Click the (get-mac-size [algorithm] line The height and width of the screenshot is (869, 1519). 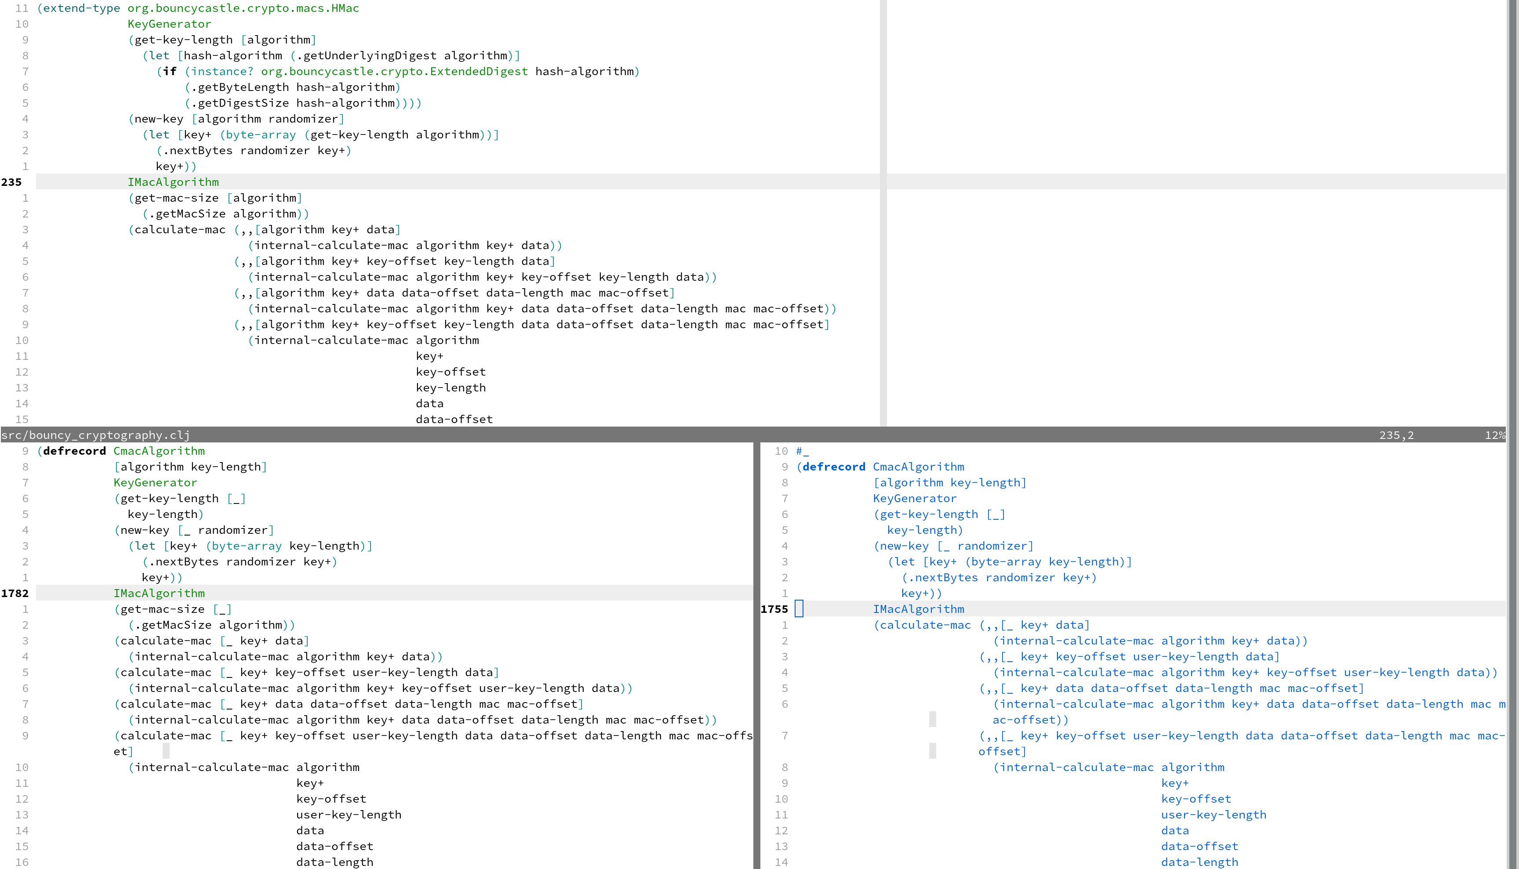click(215, 198)
